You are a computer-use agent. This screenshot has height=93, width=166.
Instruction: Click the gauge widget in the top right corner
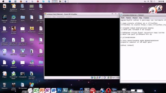[155, 9]
